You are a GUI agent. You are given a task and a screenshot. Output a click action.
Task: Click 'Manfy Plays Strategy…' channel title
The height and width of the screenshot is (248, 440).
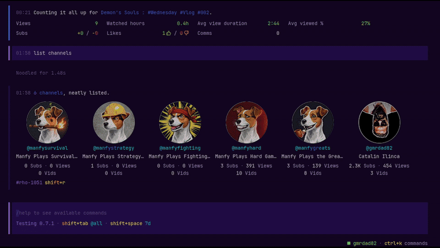coord(113,156)
